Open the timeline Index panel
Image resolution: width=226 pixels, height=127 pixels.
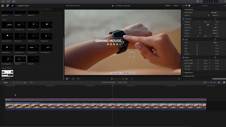[6, 83]
